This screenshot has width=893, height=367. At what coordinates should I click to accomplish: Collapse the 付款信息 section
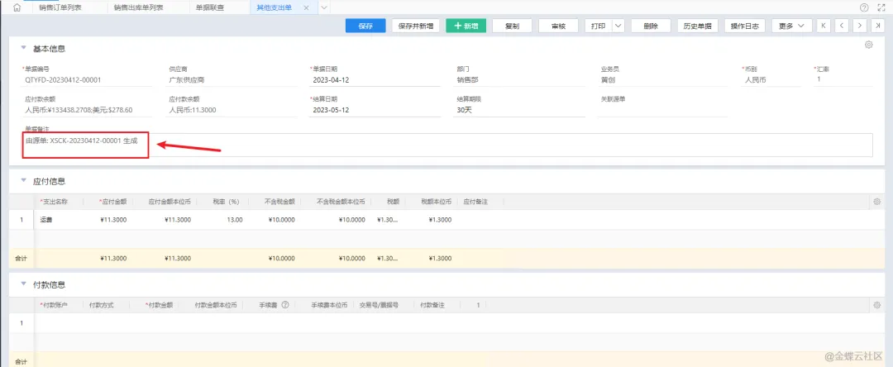pyautogui.click(x=23, y=284)
